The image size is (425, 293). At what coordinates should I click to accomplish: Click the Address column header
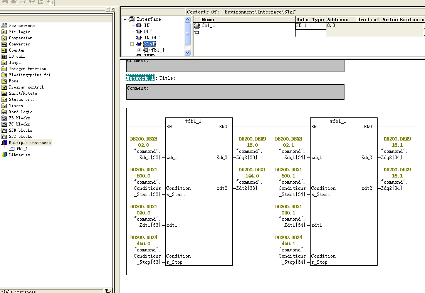(x=341, y=20)
